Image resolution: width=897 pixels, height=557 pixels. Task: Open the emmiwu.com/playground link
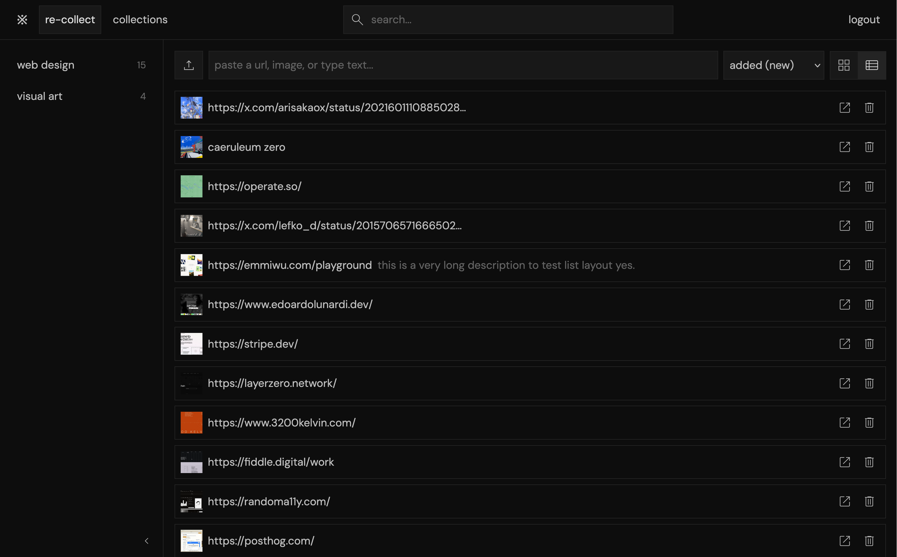(290, 265)
